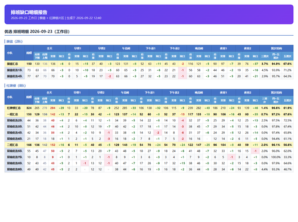
Task: Click the "33.3%" percentage cell
Action: click(288, 157)
